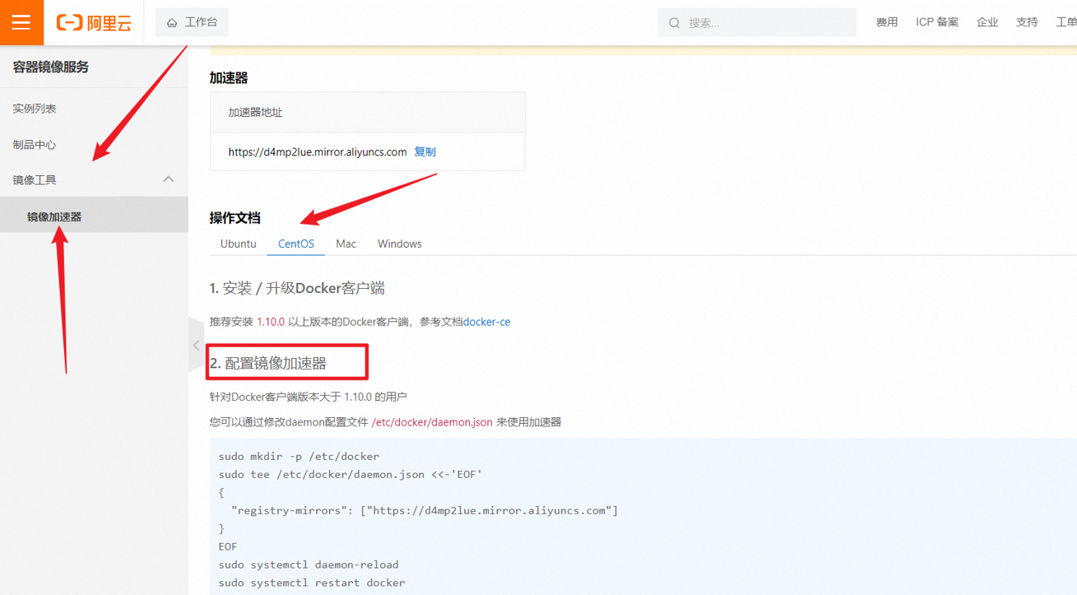The image size is (1077, 595).
Task: Open the ICP 备案 menu
Action: click(937, 22)
